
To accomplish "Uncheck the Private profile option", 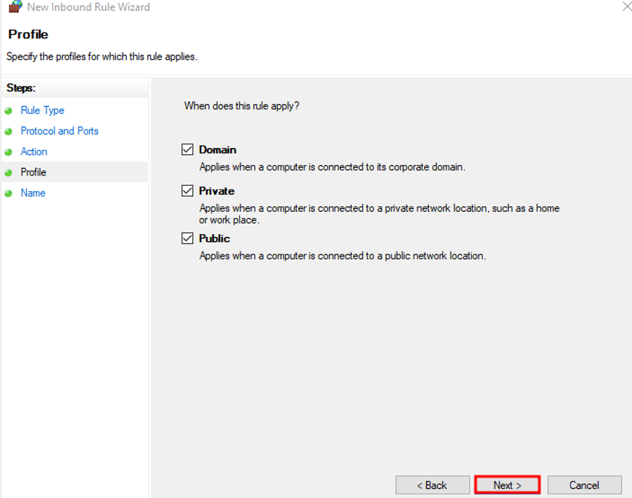I will 187,190.
